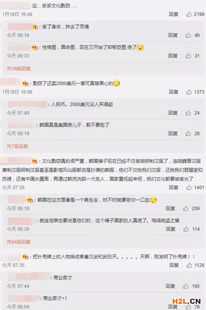Click thumbs-up next to 1373 likes

[189, 92]
